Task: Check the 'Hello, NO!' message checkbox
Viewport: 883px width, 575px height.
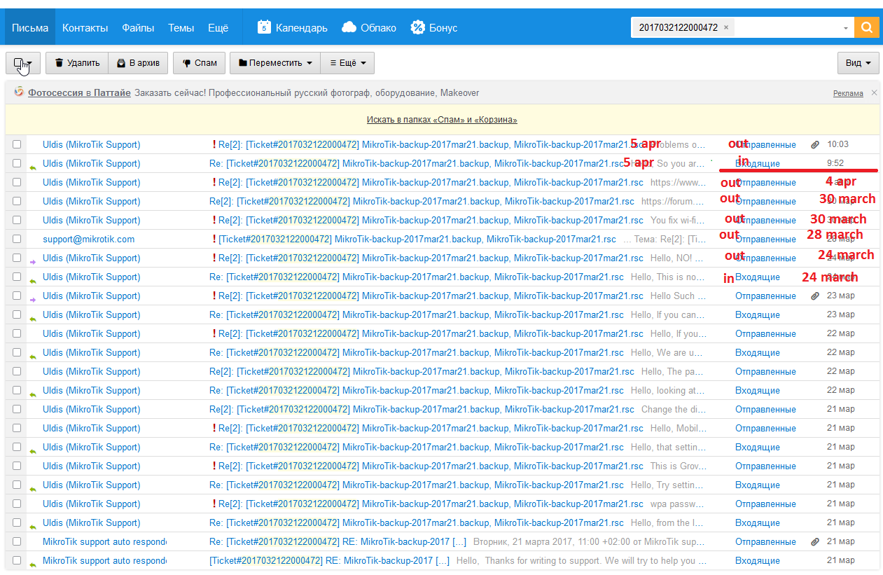Action: [x=17, y=258]
